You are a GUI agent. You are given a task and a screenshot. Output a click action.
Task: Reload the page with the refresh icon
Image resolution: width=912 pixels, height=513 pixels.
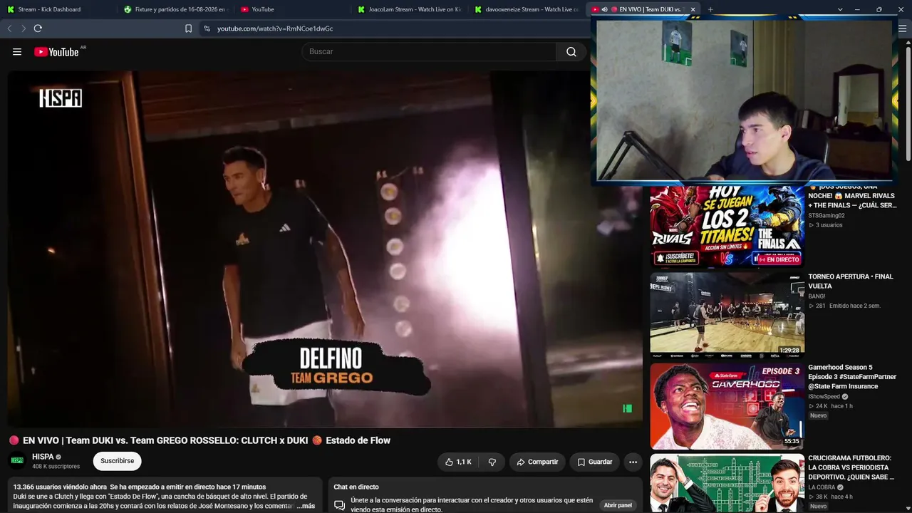tap(38, 28)
